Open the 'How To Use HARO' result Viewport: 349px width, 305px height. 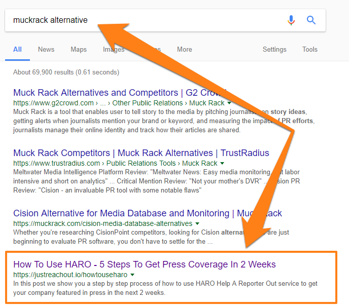click(145, 264)
